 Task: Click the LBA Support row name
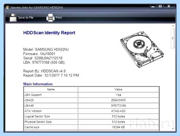33,95
